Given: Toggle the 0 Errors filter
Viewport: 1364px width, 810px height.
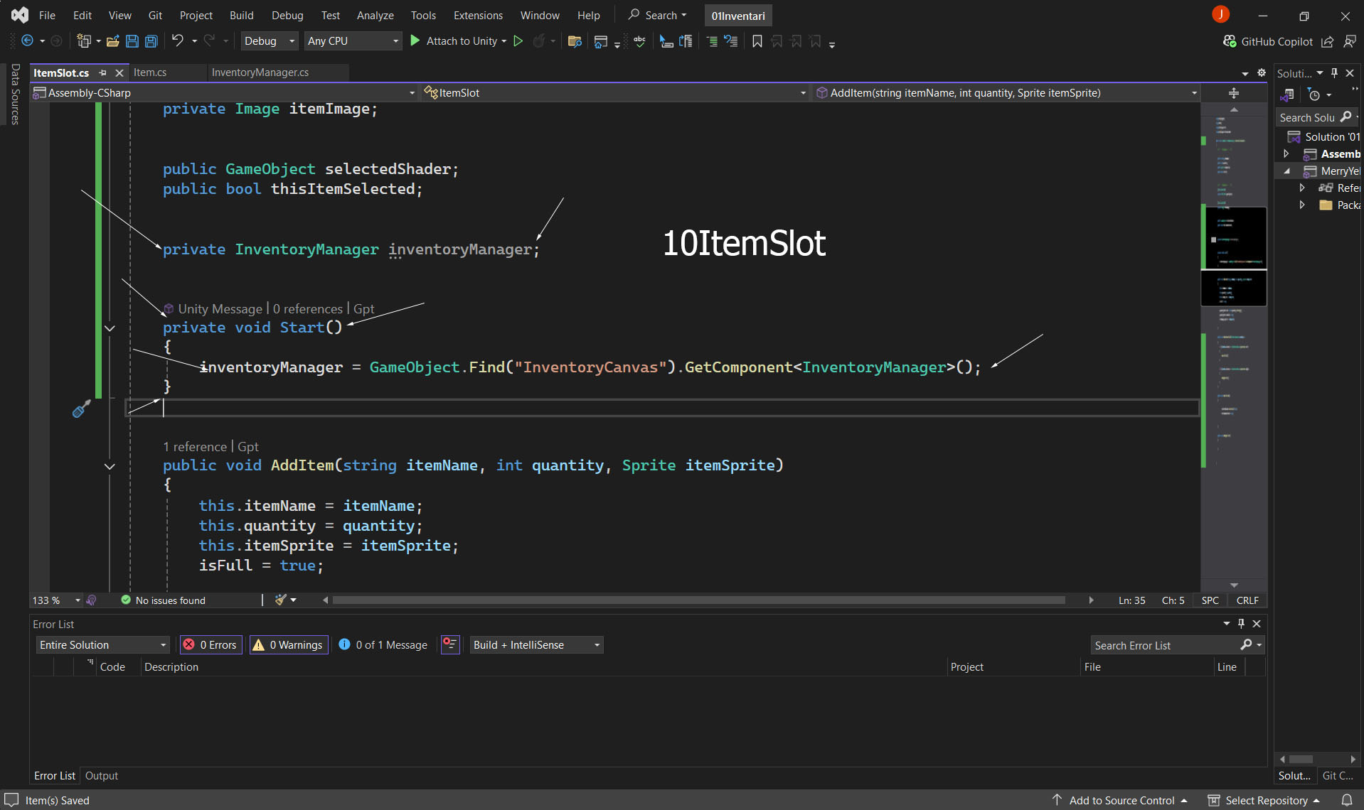Looking at the screenshot, I should coord(211,645).
